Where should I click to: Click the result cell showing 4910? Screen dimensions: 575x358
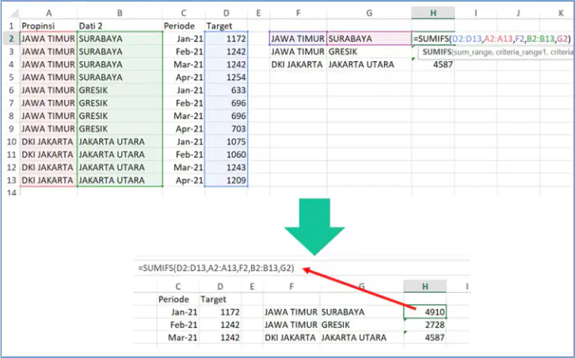425,312
